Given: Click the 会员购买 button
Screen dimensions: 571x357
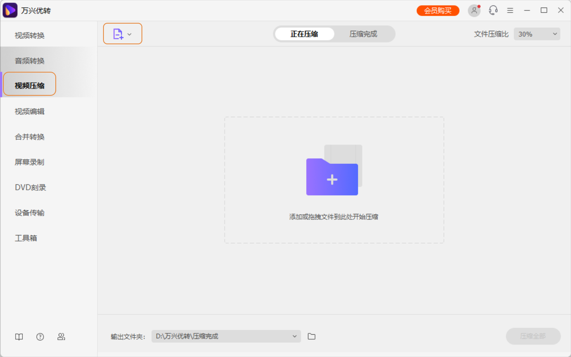Looking at the screenshot, I should [x=438, y=10].
